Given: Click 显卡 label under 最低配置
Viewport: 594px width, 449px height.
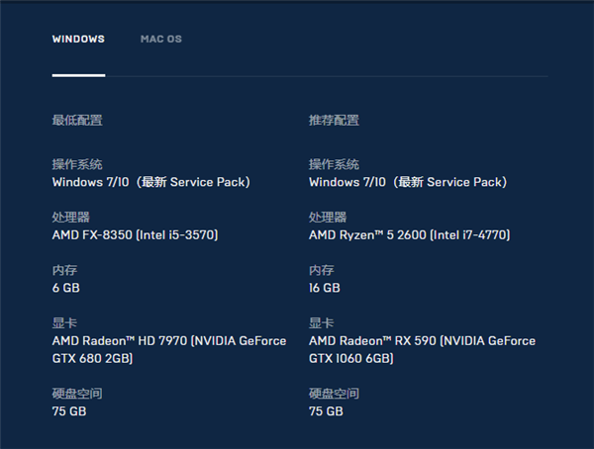Looking at the screenshot, I should pos(64,323).
